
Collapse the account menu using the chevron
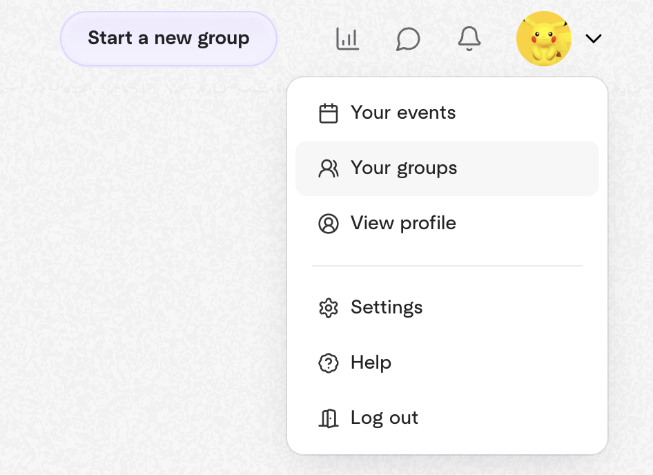click(x=594, y=39)
